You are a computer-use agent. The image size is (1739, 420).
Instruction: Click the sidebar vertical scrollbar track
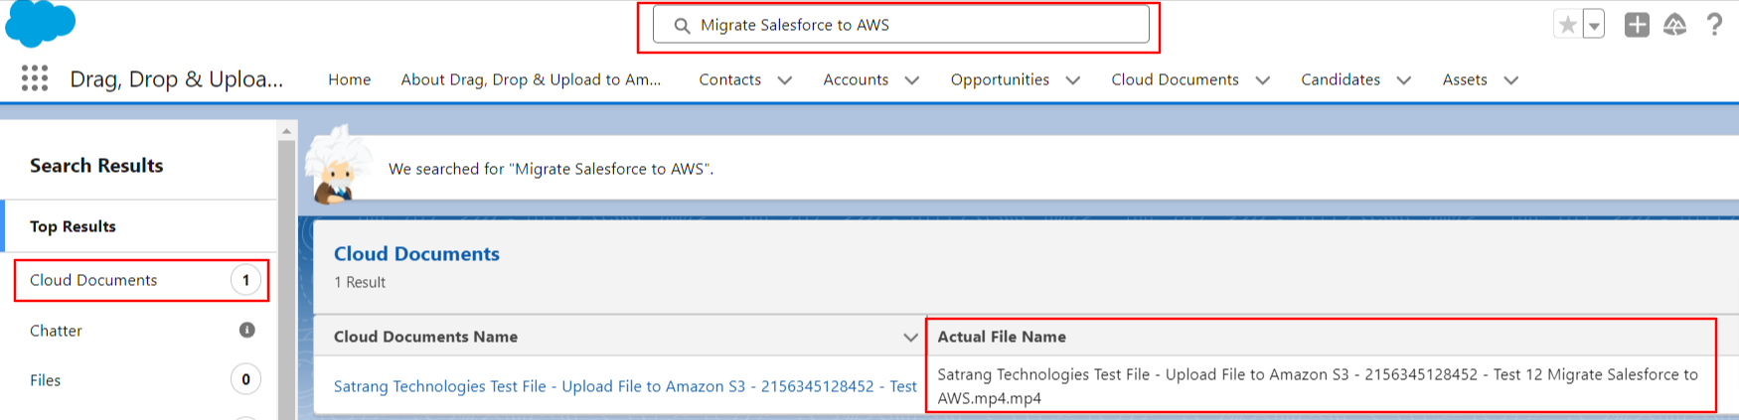click(x=287, y=279)
